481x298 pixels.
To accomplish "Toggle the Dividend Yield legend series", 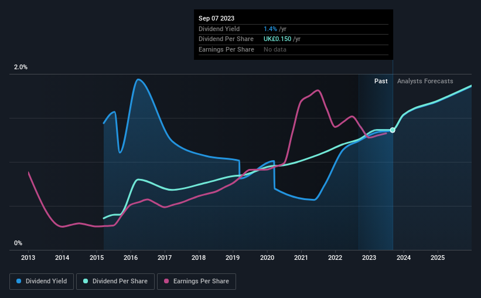I will click(42, 282).
